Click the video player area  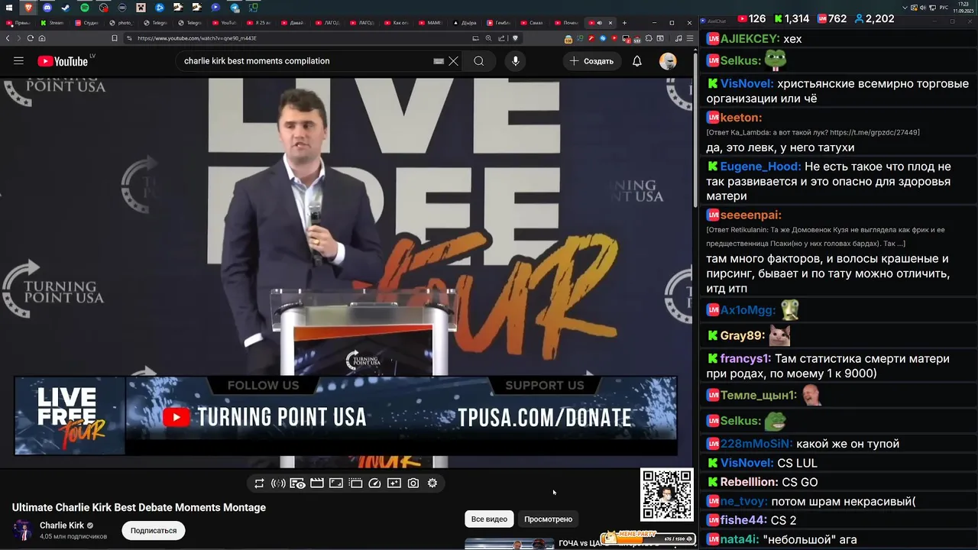346,273
